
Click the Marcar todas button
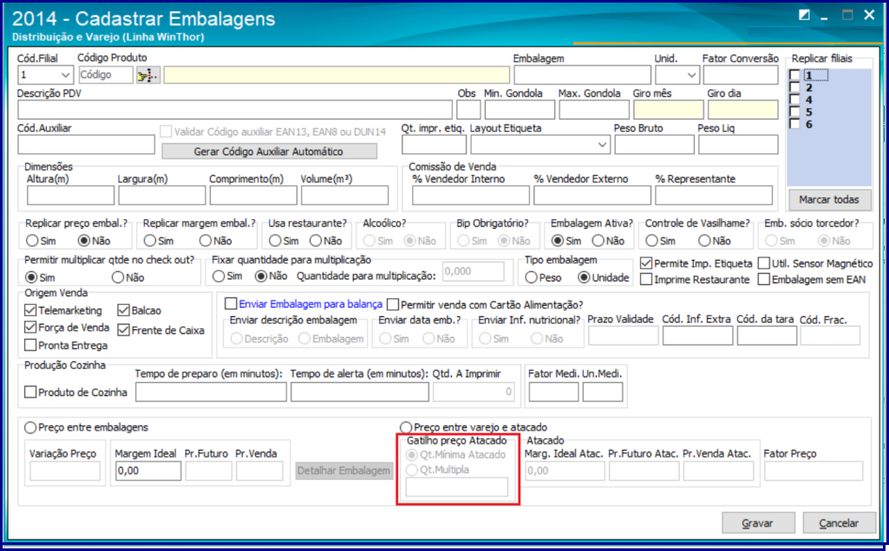pyautogui.click(x=829, y=199)
